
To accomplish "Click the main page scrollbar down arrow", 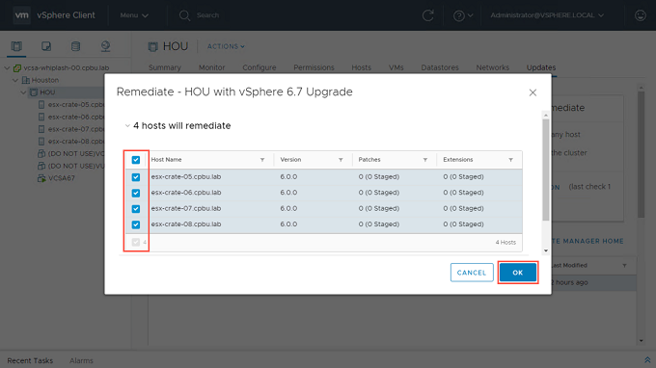I will (x=641, y=341).
